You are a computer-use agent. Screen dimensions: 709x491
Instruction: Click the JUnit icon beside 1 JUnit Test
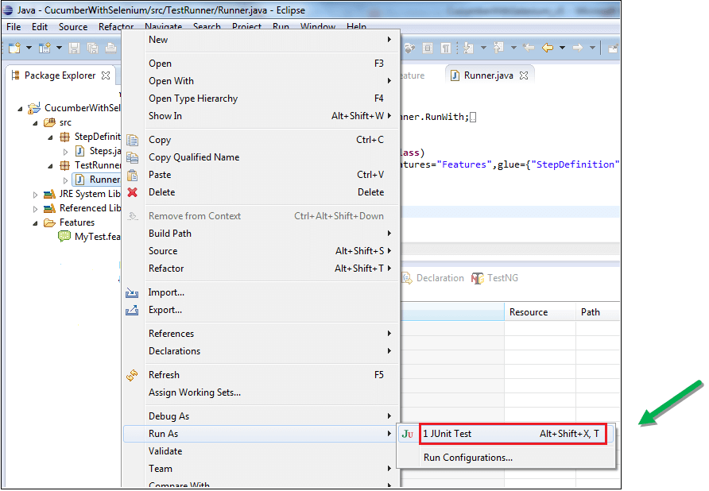click(x=408, y=434)
